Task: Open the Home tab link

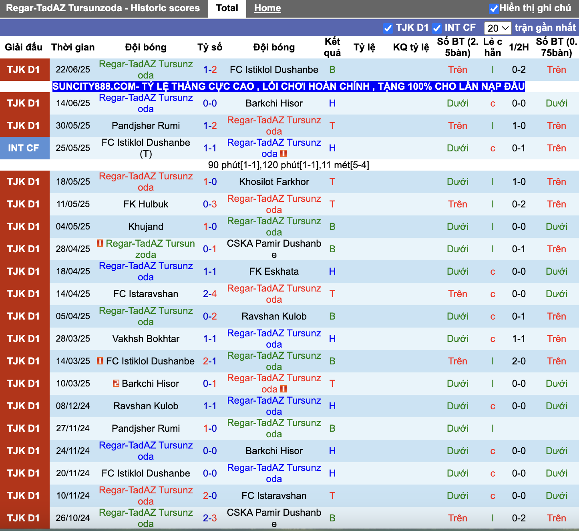Action: [267, 8]
